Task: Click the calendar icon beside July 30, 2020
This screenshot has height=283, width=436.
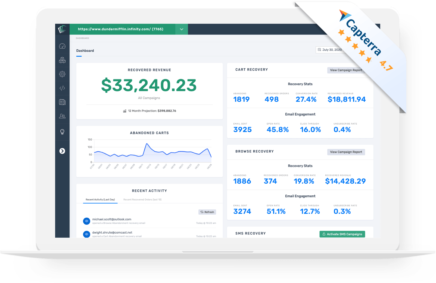Action: point(320,50)
